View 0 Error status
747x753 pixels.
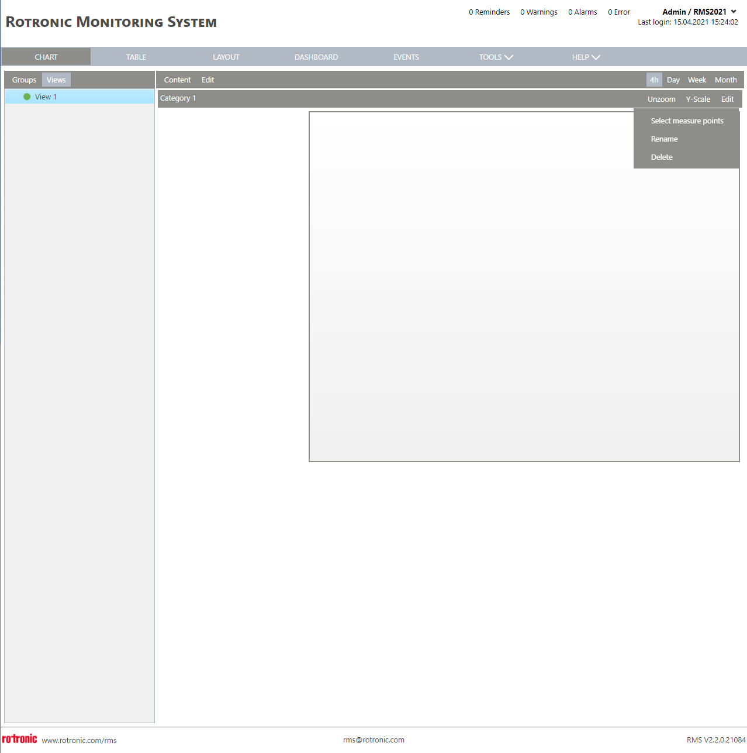(619, 12)
